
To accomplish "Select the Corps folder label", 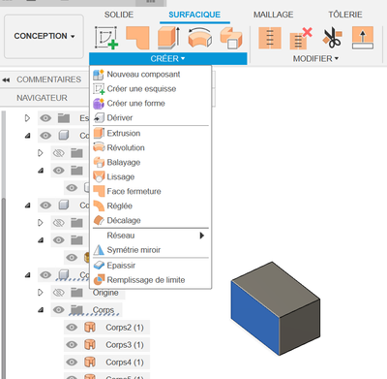I will click(104, 310).
